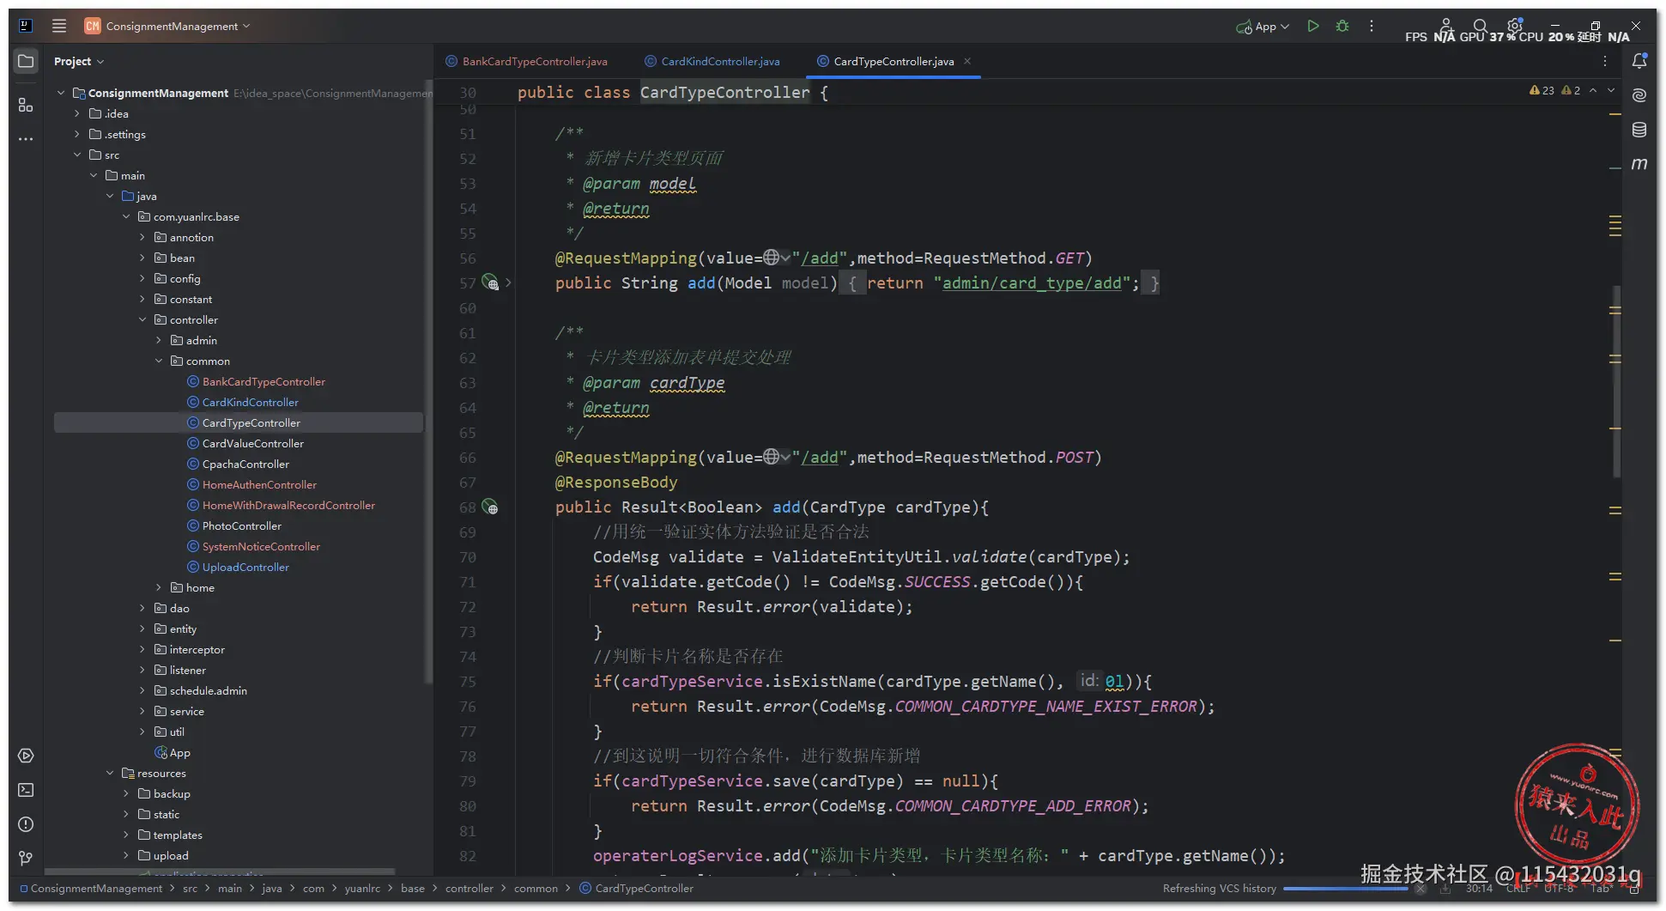Open the App run configuration dropdown
This screenshot has width=1666, height=911.
[1263, 27]
